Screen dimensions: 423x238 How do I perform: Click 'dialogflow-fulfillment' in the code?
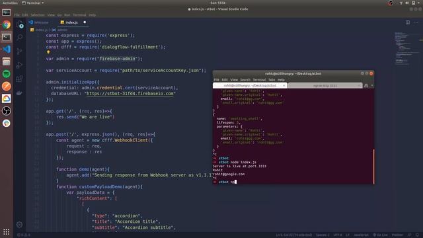130,47
